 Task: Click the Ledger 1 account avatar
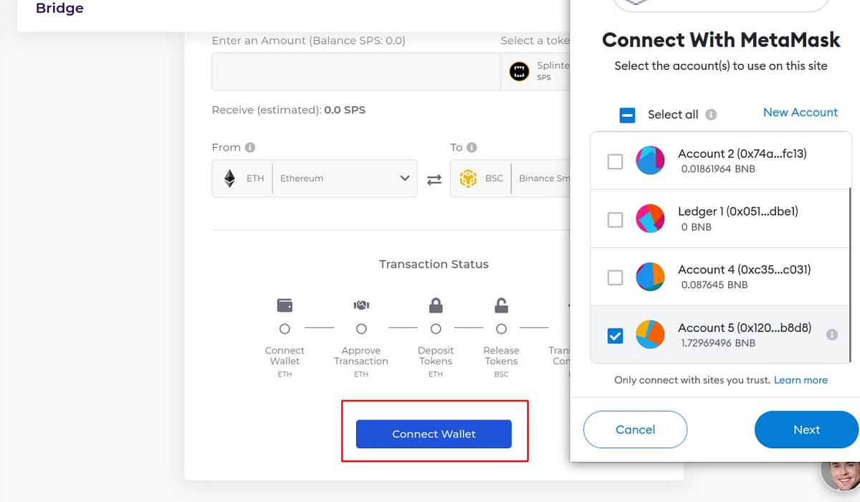(650, 219)
